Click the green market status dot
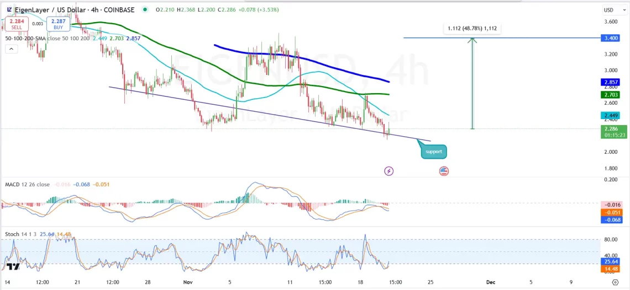Screen dimensions: 630x290 [x=145, y=9]
